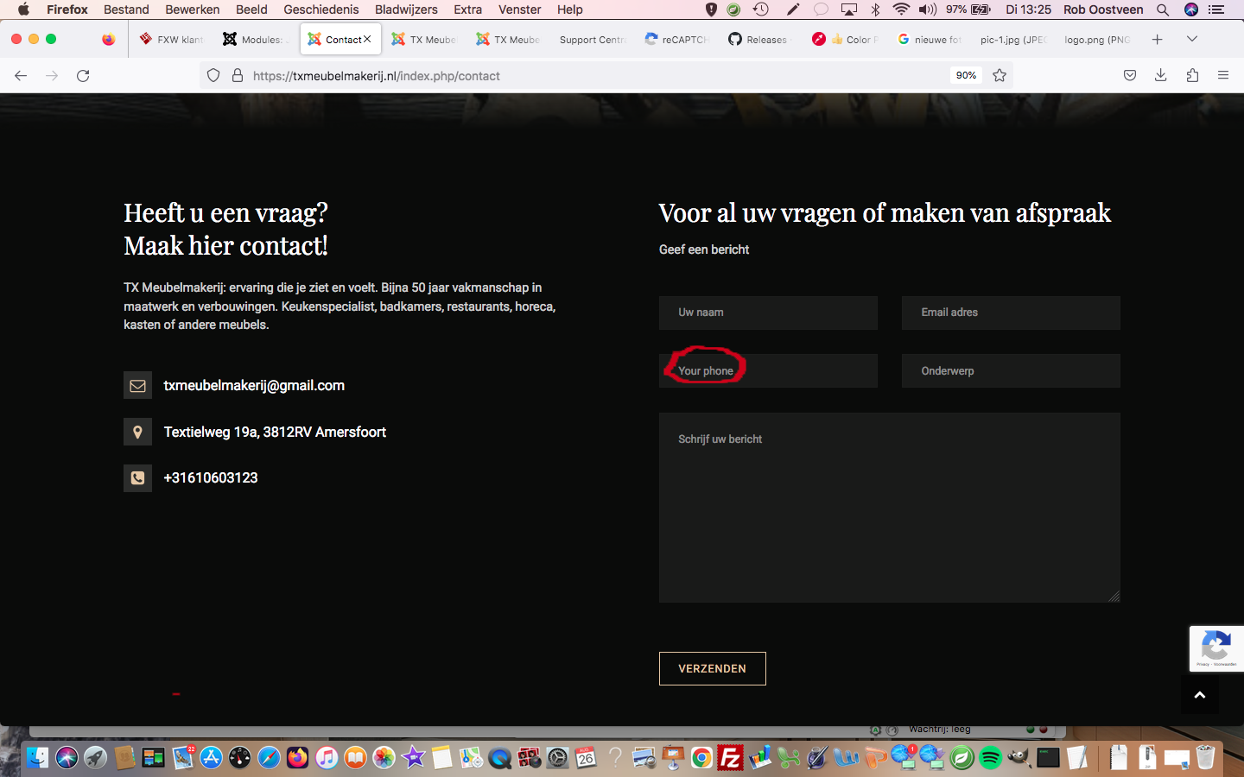Focus the Your phone input field

[x=768, y=371]
